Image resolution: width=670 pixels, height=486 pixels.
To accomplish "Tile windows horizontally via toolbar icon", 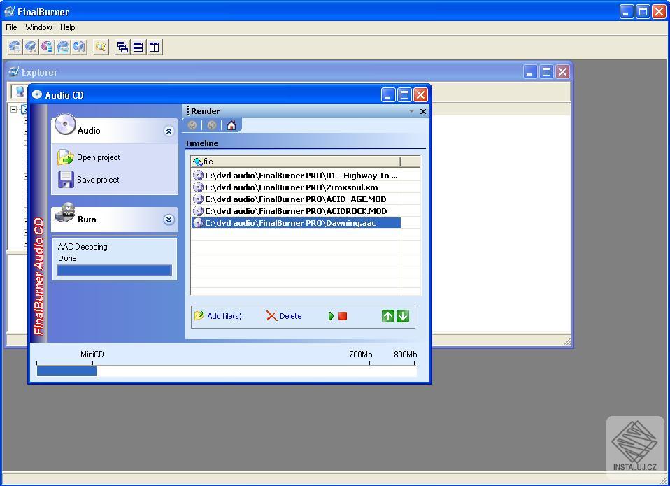I will [138, 47].
